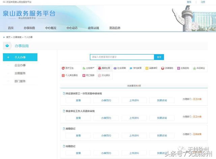Screen dimensions: 216x159
Task: Click 上传资料 under 事业单位工作人员退休审批
Action: 134,118
